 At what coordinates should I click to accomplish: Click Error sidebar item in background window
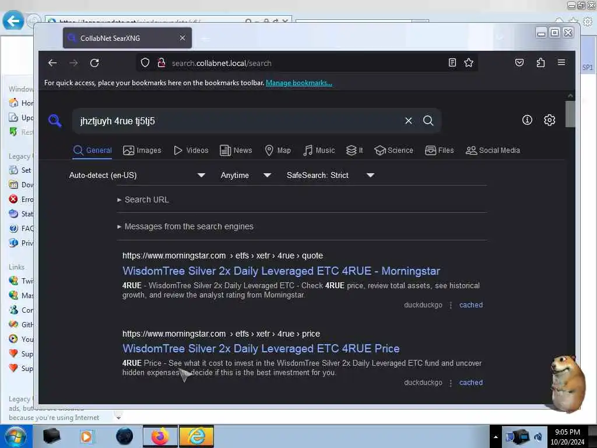(x=22, y=199)
